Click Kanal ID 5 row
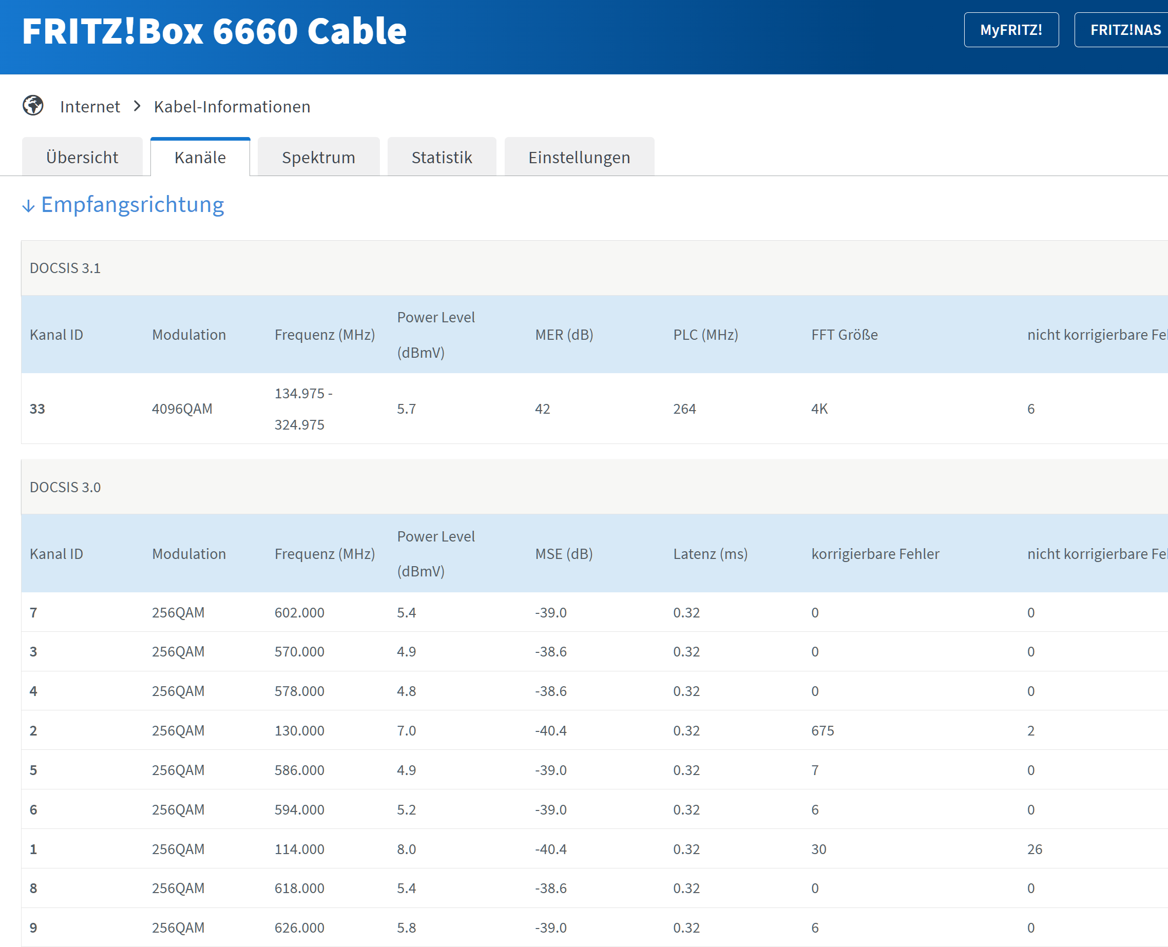This screenshot has height=947, width=1168. point(595,770)
